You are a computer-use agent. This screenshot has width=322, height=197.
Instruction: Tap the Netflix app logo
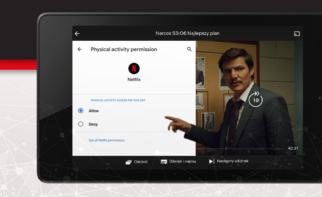pos(134,69)
